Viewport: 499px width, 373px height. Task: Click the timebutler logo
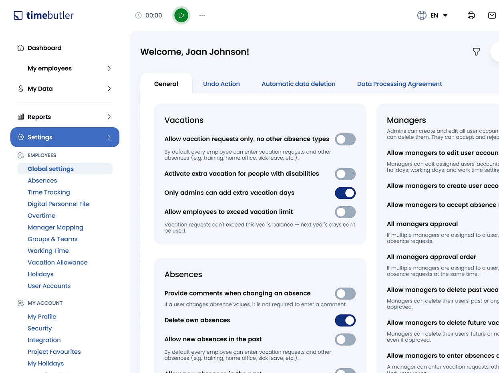(44, 16)
